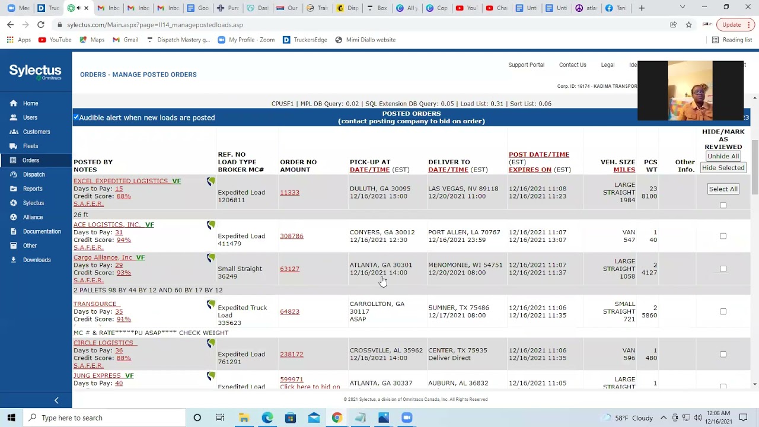This screenshot has width=759, height=427.
Task: Sort by POST DATE/TIME column header
Action: [x=538, y=154]
